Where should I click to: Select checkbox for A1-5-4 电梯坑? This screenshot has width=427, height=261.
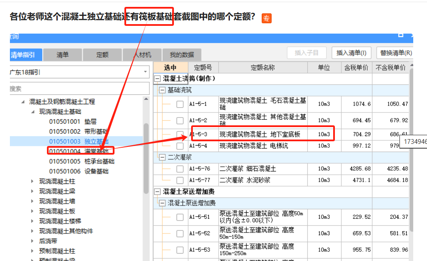pos(180,146)
